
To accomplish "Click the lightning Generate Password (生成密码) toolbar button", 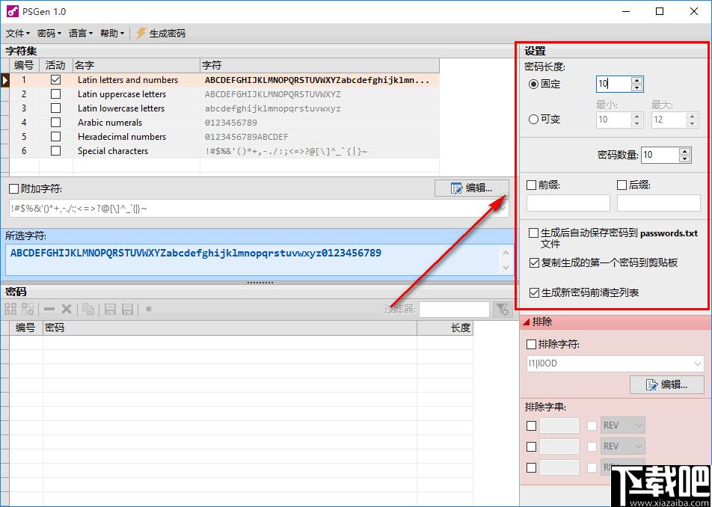I will (x=161, y=33).
